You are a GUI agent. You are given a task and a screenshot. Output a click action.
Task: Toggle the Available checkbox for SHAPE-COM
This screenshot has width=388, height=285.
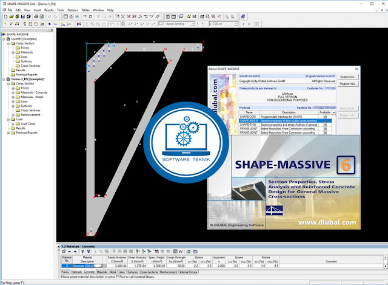point(325,117)
